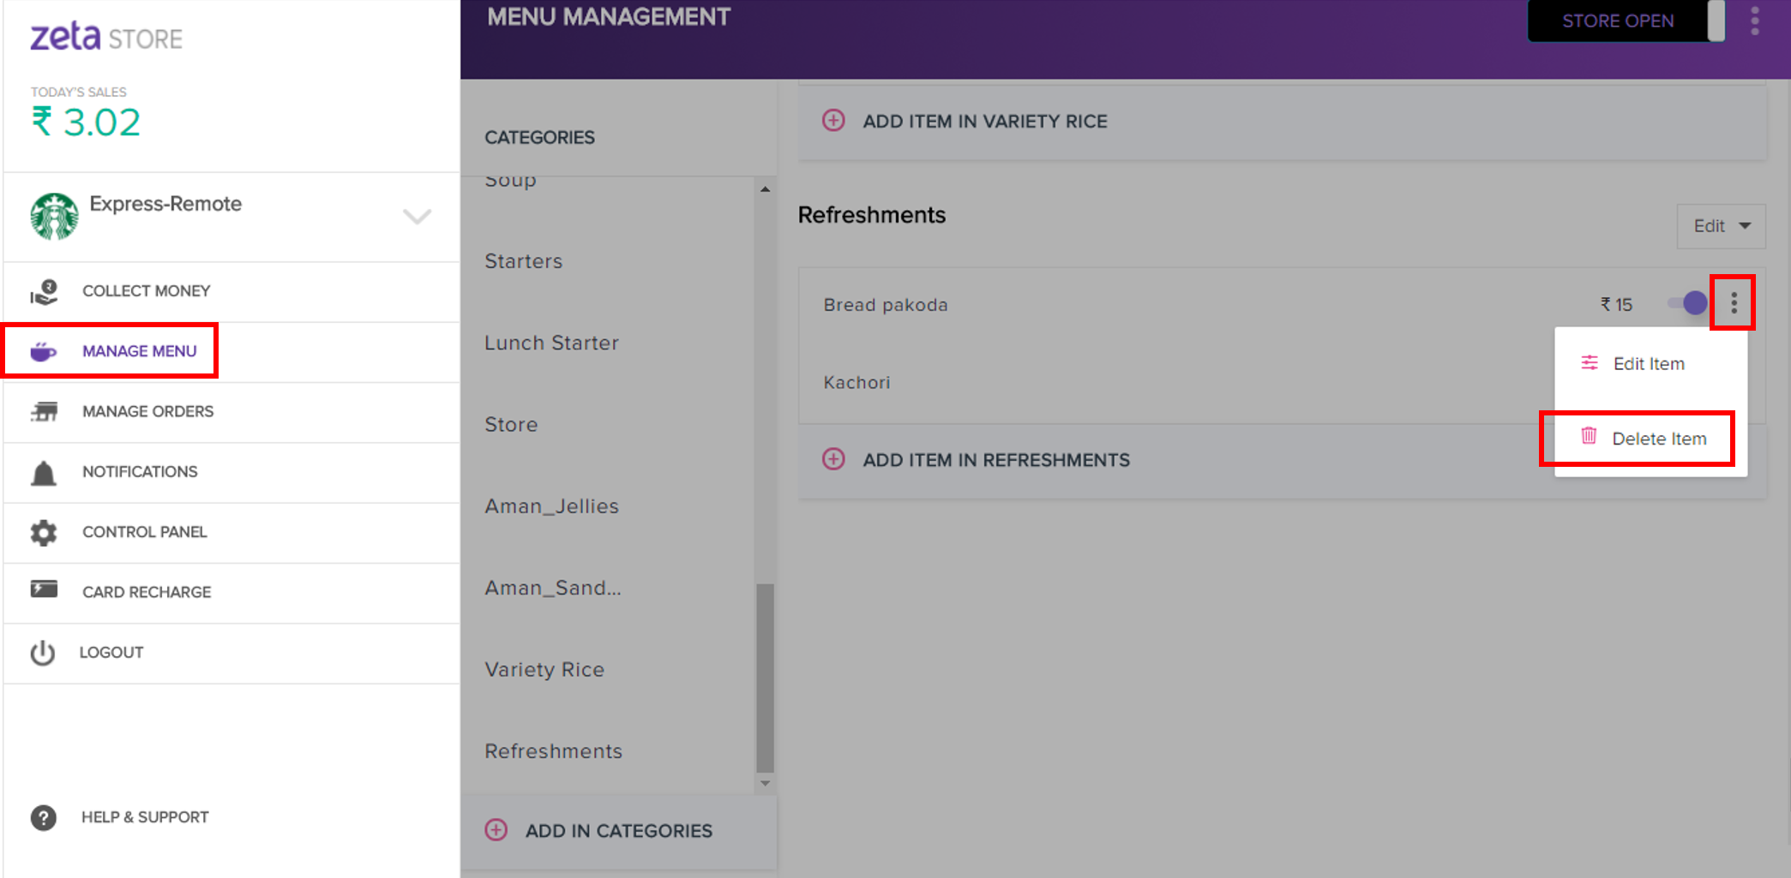The height and width of the screenshot is (878, 1791).
Task: Click the Bread pakoda item name
Action: [886, 305]
